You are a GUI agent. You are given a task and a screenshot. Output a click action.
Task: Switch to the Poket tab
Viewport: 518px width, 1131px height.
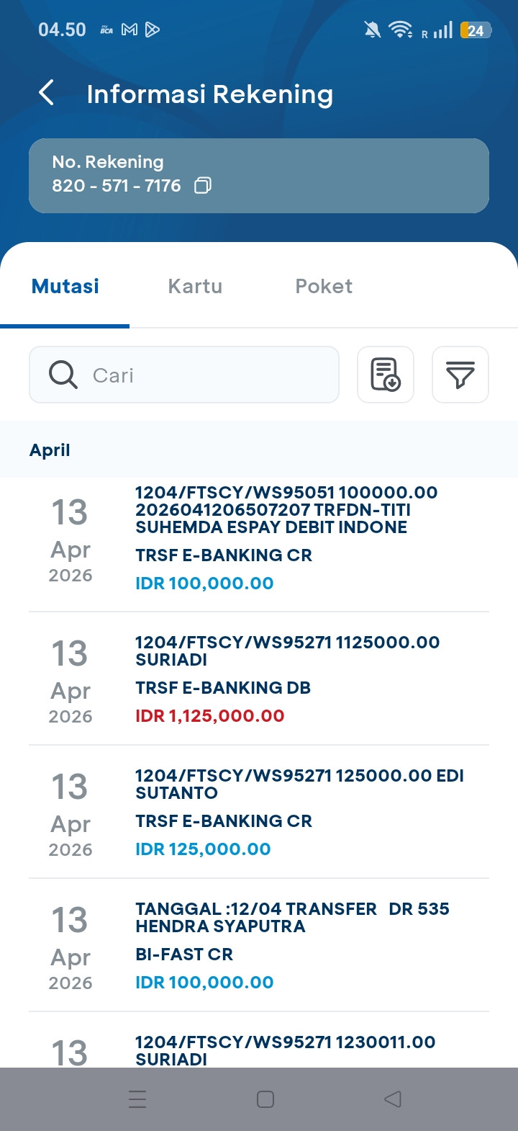[x=324, y=286]
